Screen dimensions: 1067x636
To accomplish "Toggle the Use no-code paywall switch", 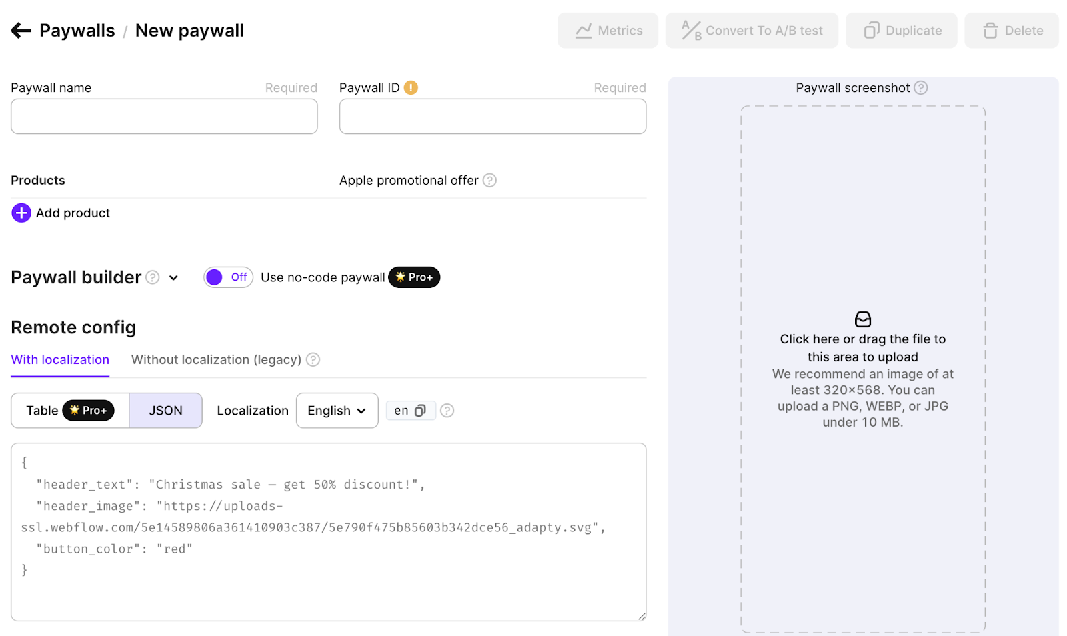I will 228,277.
